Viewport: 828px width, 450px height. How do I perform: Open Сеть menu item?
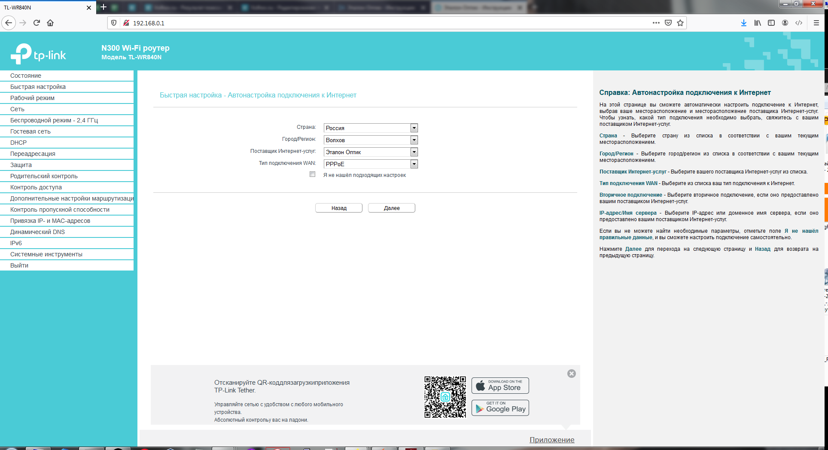(x=67, y=109)
